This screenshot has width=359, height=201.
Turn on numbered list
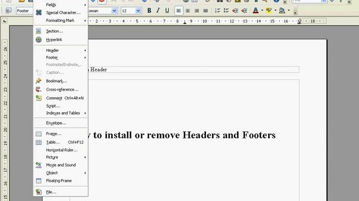tap(218, 11)
